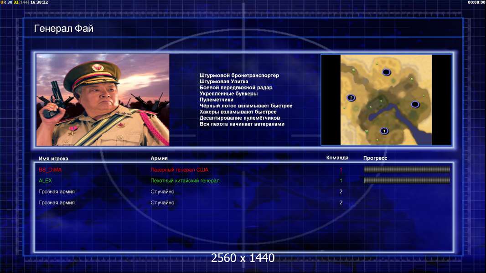This screenshot has width=486, height=273.
Task: Click unnumbered right start position on map
Action: click(415, 105)
